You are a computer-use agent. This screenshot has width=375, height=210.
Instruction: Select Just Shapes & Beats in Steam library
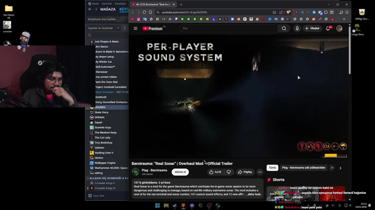[x=107, y=41]
